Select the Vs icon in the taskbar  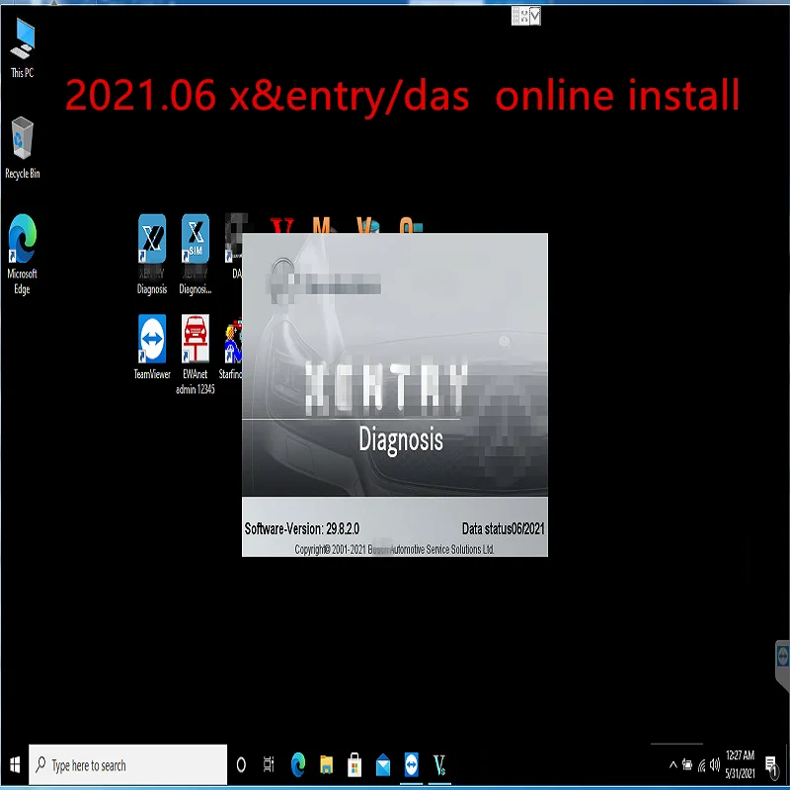pos(439,763)
